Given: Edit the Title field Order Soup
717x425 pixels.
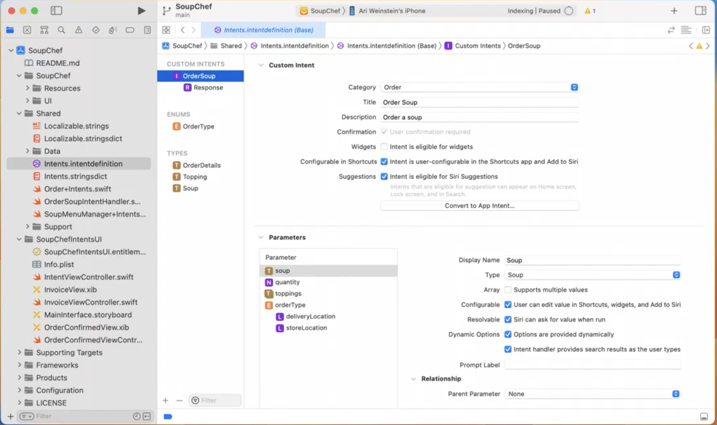Looking at the screenshot, I should [x=480, y=103].
